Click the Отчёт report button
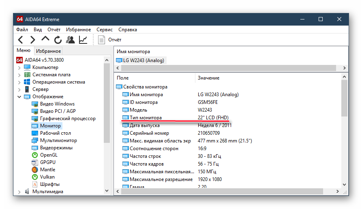Screen dimensions: 362x209 click(110, 40)
